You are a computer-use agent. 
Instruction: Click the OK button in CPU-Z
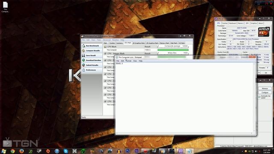pyautogui.click(x=266, y=73)
